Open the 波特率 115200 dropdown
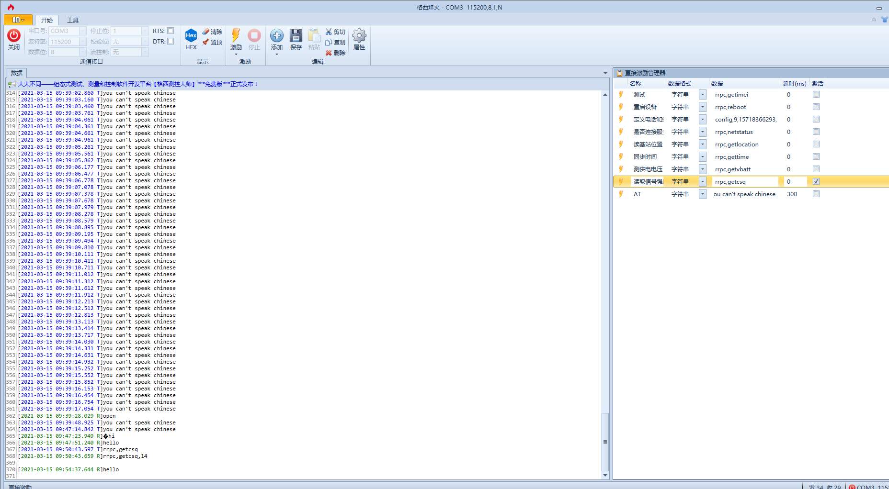Image resolution: width=889 pixels, height=489 pixels. pos(82,42)
